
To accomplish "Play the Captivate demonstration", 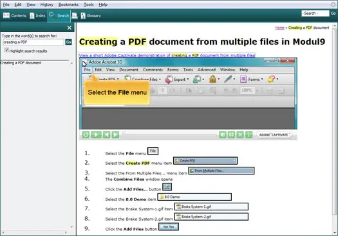I will point(96,135).
